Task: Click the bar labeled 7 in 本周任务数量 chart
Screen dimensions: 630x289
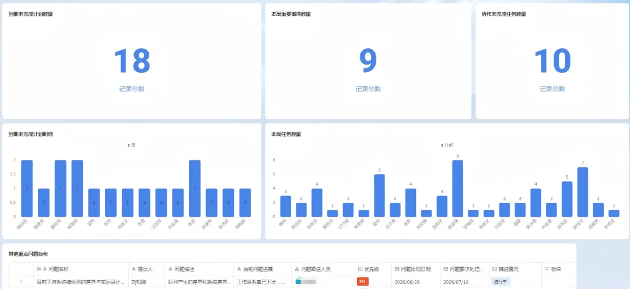Action: pyautogui.click(x=583, y=192)
